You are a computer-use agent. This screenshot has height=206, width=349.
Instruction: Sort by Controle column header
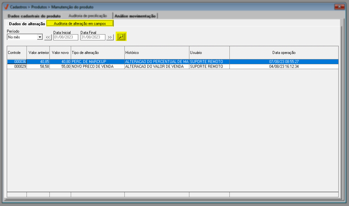click(17, 53)
